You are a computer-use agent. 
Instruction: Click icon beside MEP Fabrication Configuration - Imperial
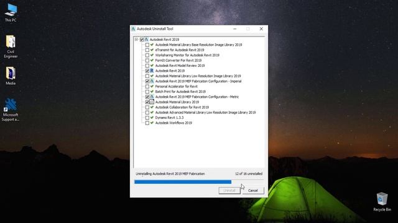pyautogui.click(x=152, y=81)
